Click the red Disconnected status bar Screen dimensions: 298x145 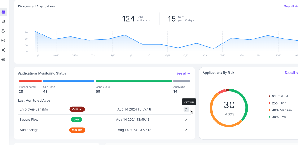[30, 81]
